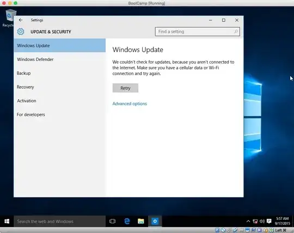Launch Microsoft Edge from the taskbar
The image size is (294, 233).
127,221
